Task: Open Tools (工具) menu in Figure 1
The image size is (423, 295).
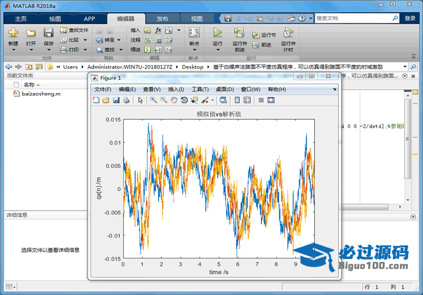Action: [200, 89]
